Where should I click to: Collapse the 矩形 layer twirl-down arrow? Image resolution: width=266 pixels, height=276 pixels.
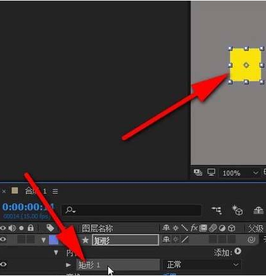click(44, 240)
